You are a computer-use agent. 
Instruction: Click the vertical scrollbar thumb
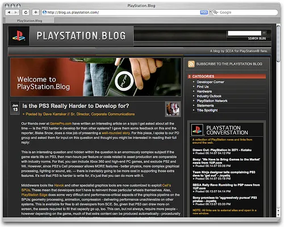pyautogui.click(x=278, y=44)
